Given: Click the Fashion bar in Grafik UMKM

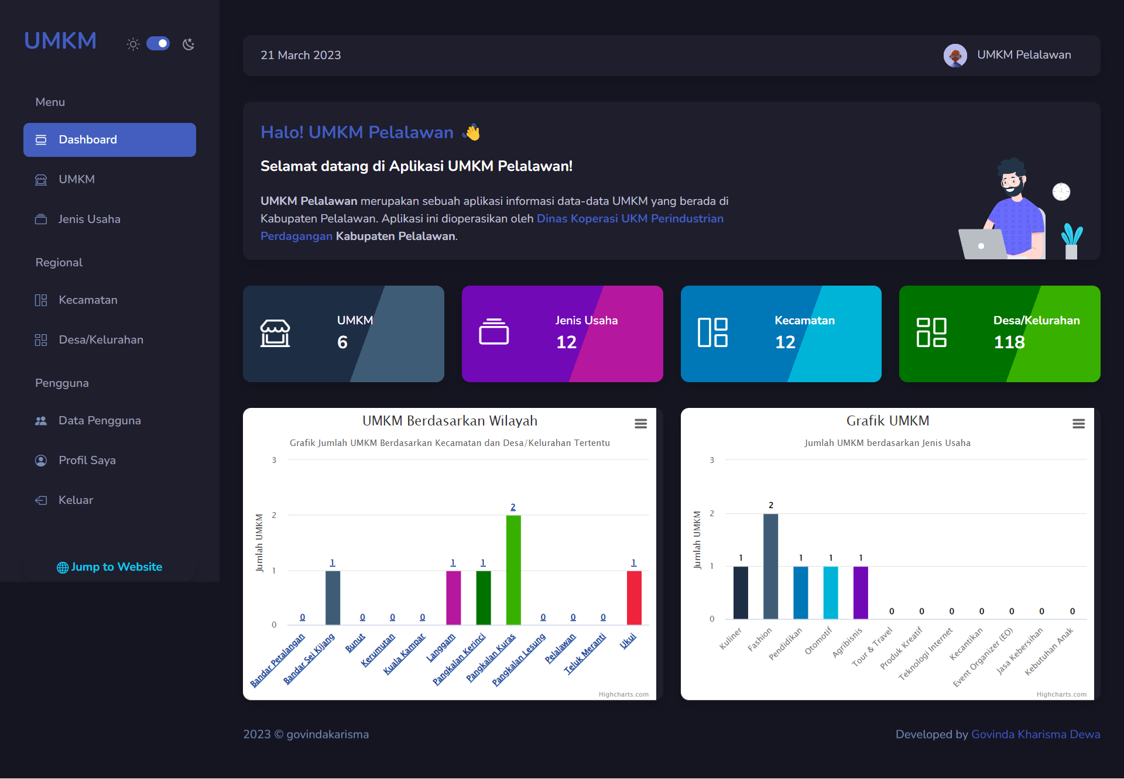Looking at the screenshot, I should [771, 567].
